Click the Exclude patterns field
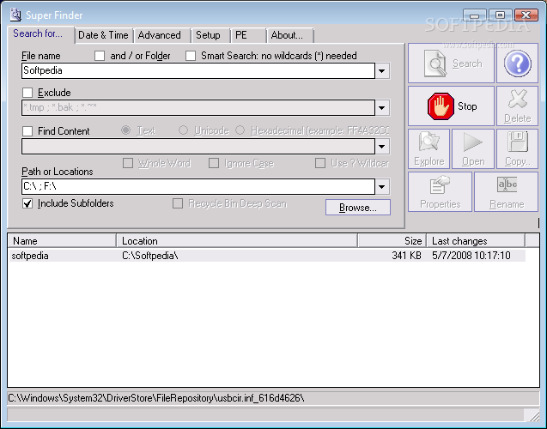The image size is (547, 429). coord(198,108)
